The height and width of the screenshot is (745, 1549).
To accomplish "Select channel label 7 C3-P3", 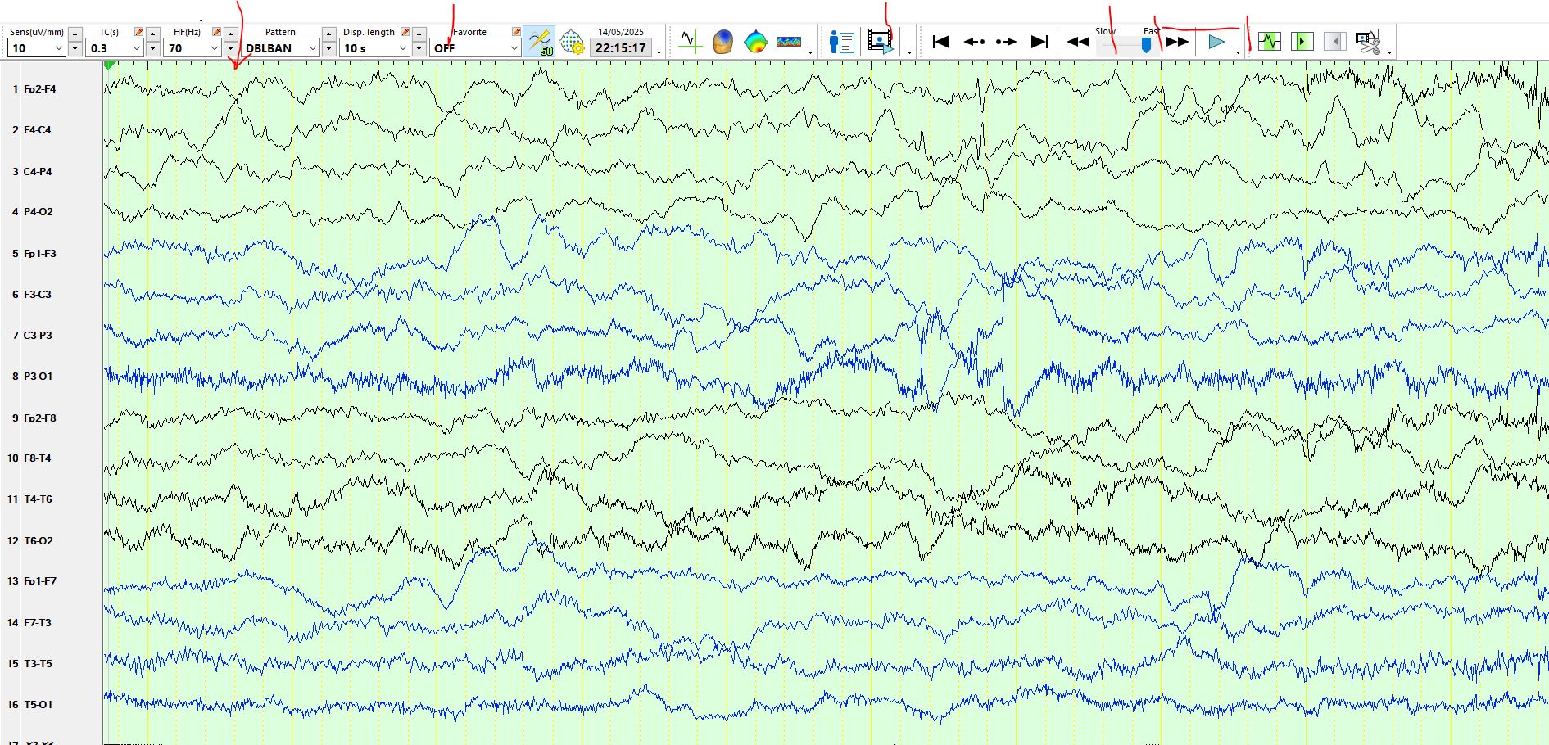I will pos(32,336).
